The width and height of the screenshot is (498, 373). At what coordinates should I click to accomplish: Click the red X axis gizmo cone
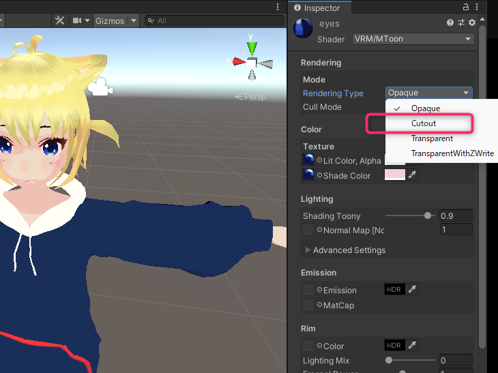[239, 61]
